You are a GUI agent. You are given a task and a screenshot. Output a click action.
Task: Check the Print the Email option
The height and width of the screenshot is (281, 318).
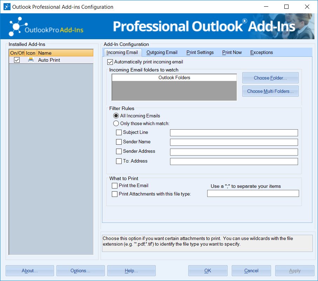pyautogui.click(x=115, y=186)
